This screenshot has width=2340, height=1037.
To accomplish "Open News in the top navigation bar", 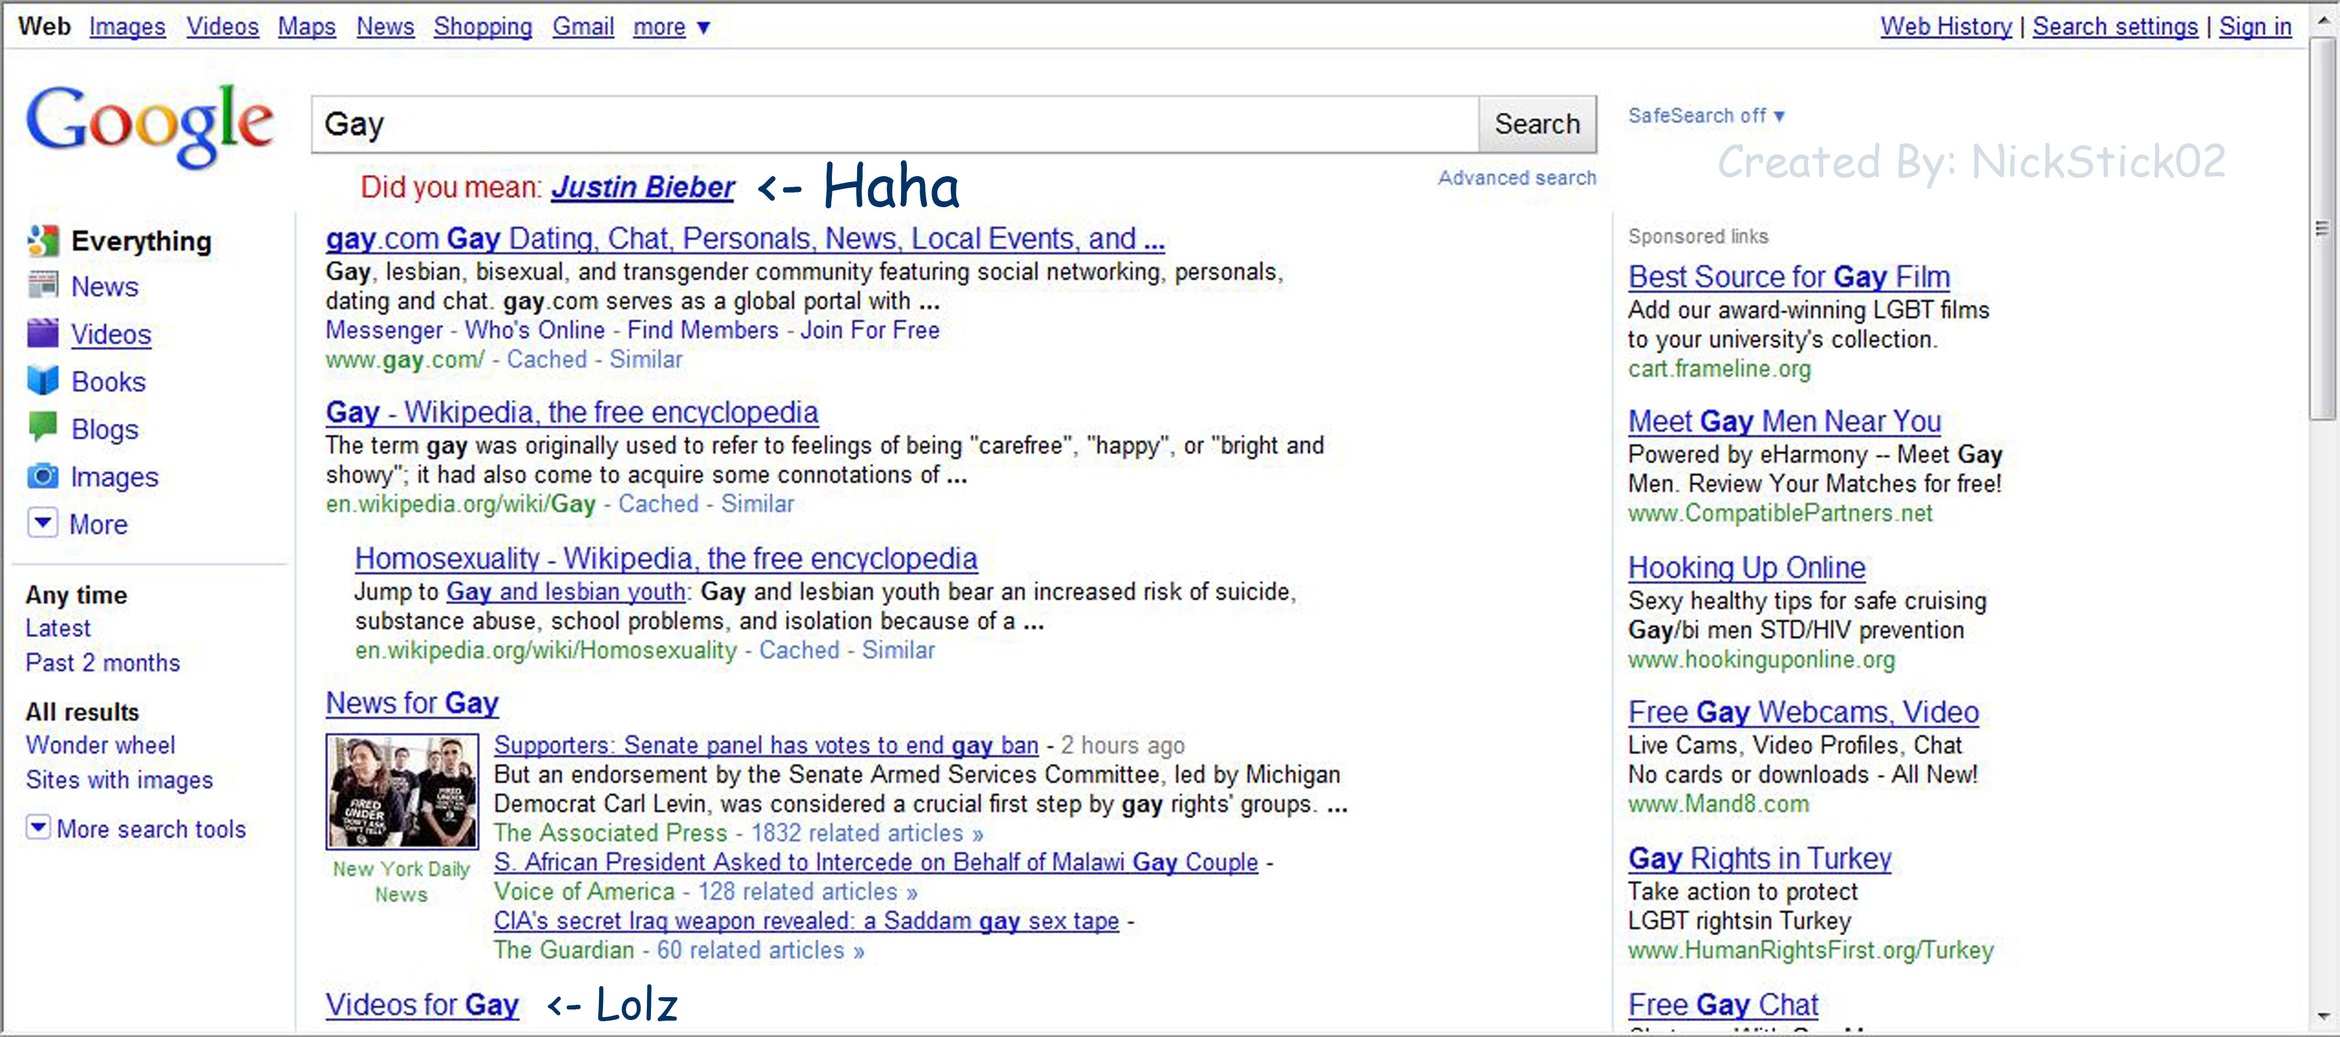I will click(385, 28).
